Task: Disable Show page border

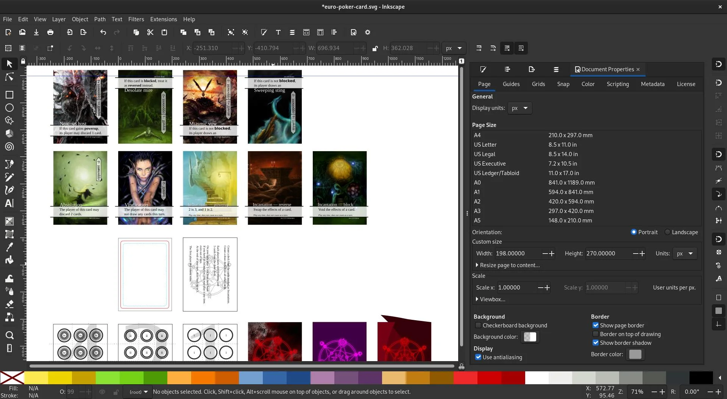Action: click(x=596, y=325)
